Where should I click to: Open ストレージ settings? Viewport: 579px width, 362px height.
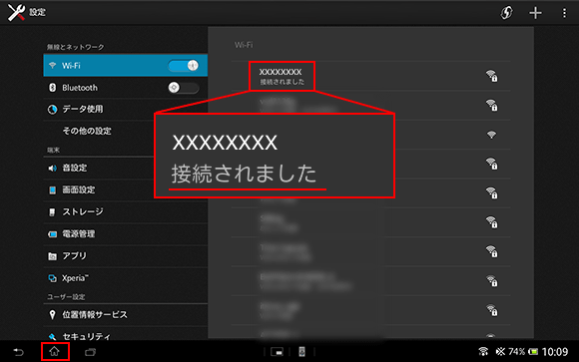coord(125,211)
